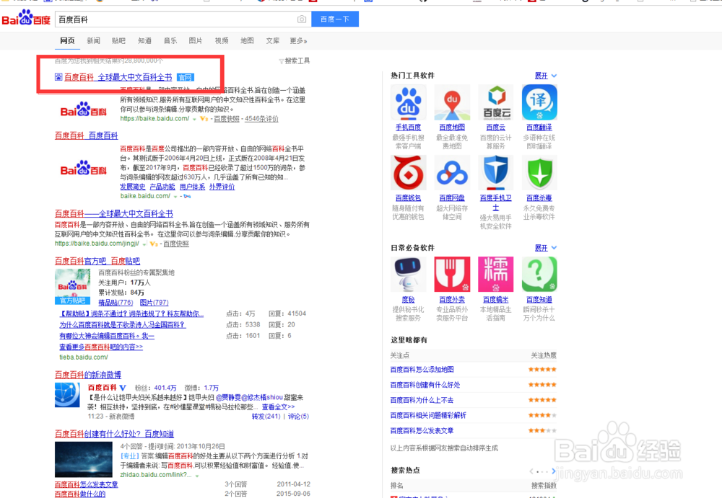Image resolution: width=722 pixels, height=498 pixels.
Task: Click the 用户体系 sublink
Action: (192, 187)
